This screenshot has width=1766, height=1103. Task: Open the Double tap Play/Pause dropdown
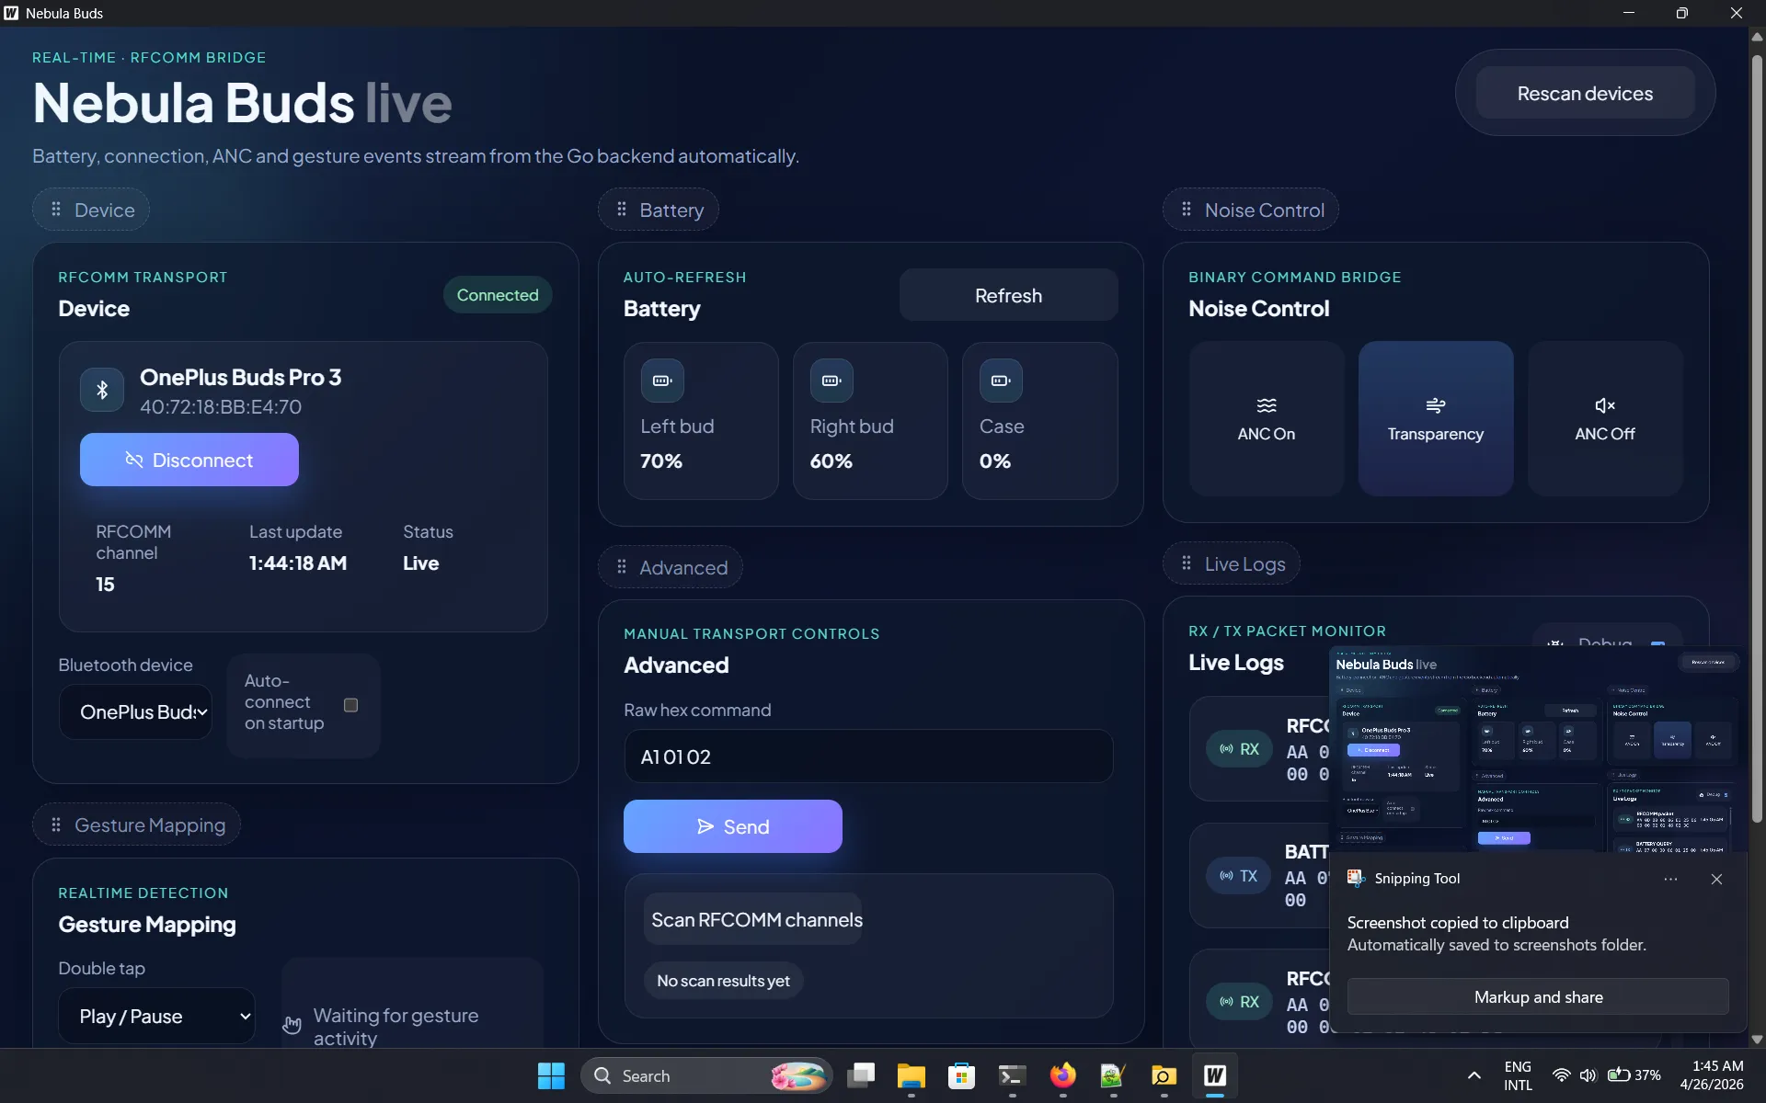pyautogui.click(x=156, y=1016)
